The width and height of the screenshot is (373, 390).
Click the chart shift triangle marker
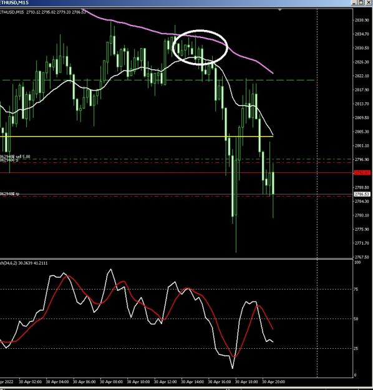click(280, 10)
